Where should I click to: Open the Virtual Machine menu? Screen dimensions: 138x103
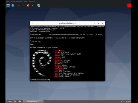tap(16, 1)
